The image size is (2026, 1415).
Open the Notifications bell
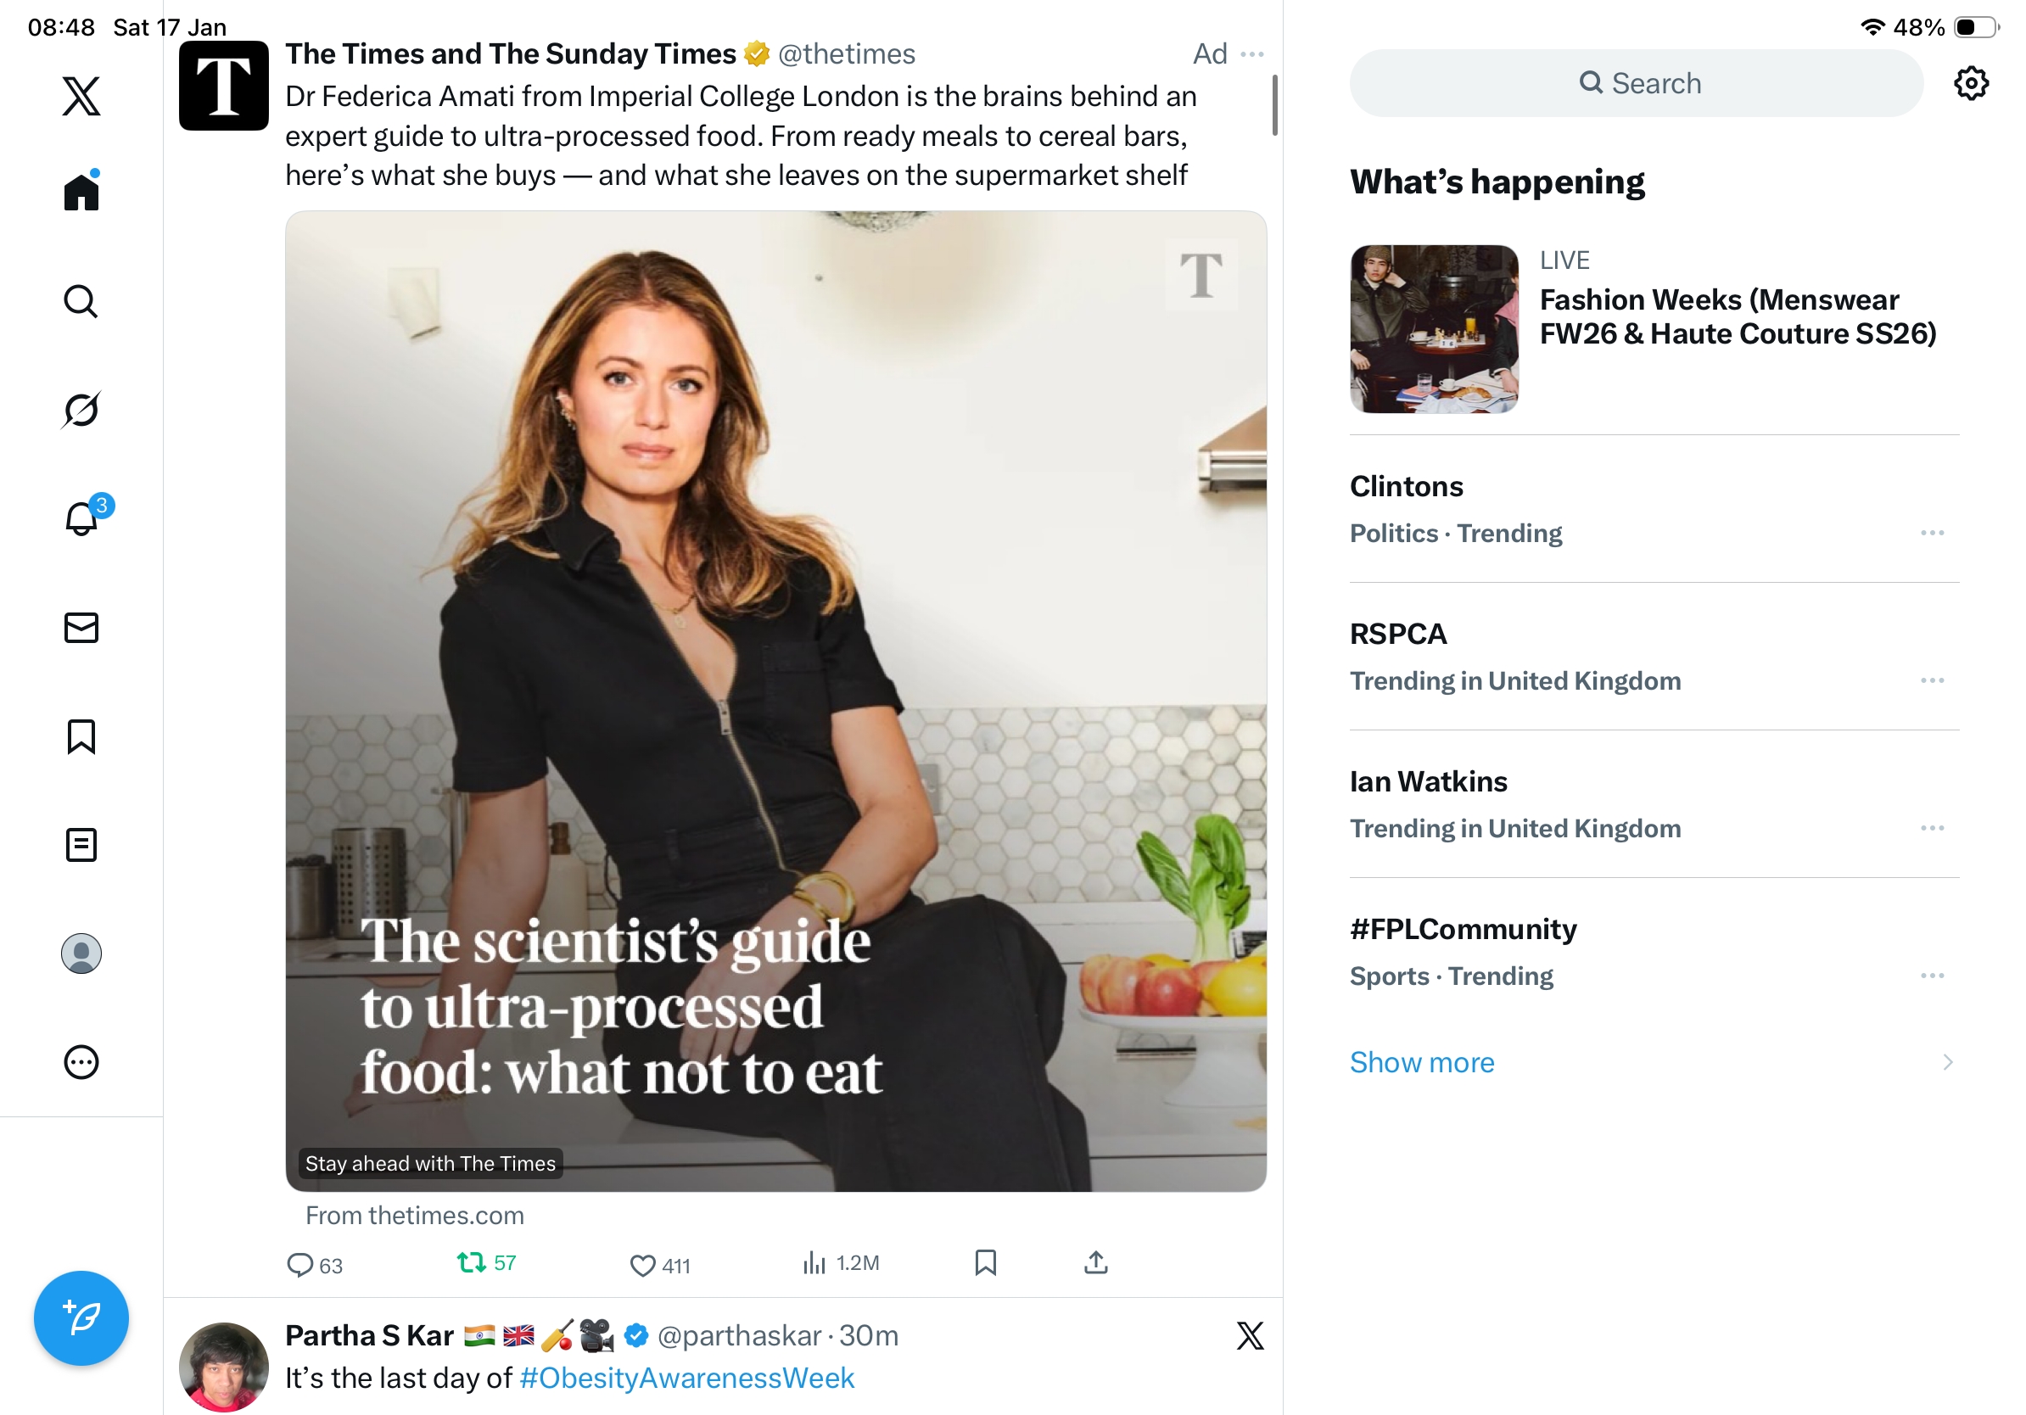81,518
